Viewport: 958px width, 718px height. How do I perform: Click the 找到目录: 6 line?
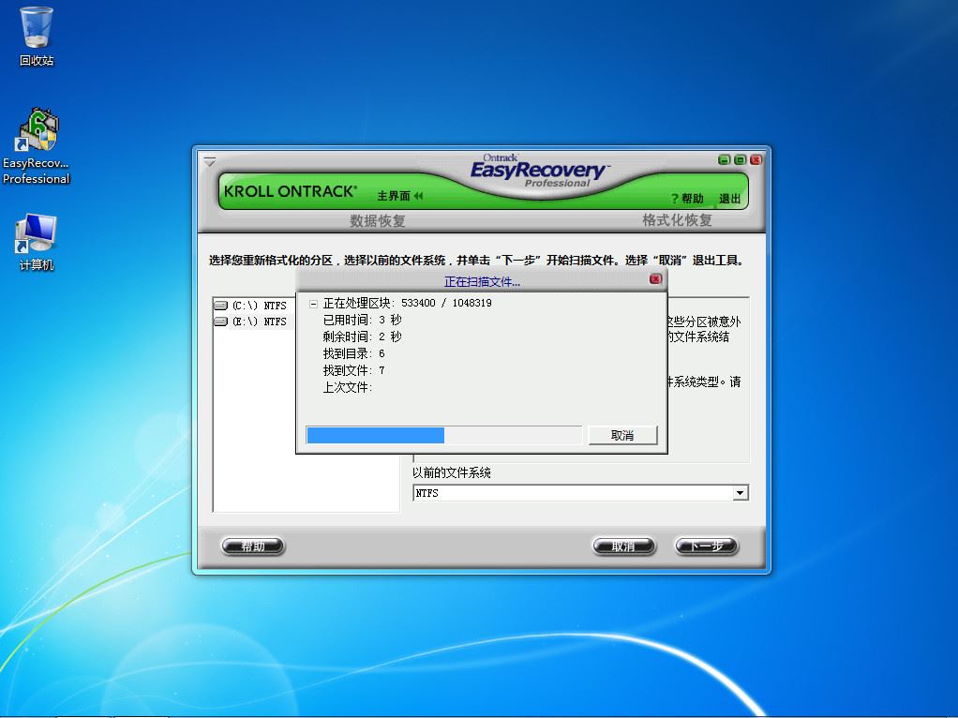coord(353,353)
